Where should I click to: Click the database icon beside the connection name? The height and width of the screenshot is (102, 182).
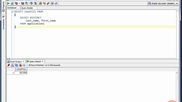[149, 3]
